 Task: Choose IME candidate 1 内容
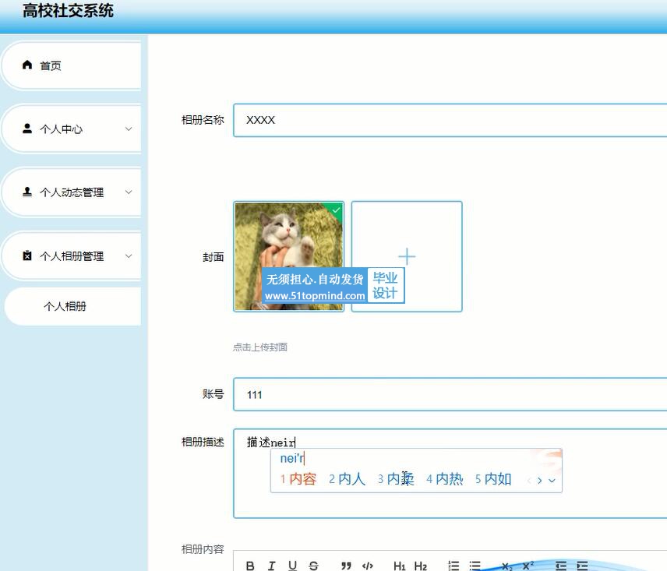(x=298, y=479)
